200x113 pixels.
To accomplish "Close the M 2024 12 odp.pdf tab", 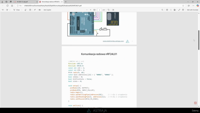I will (37, 2).
